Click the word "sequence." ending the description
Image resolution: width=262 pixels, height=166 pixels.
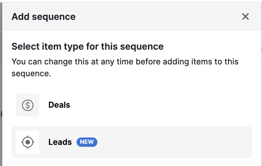click(x=31, y=74)
